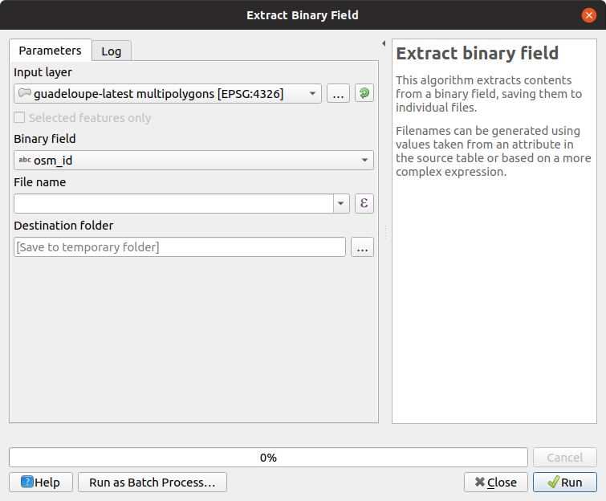Viewport: 606px width, 501px height.
Task: Browse destination folder with ellipsis button
Action: point(362,247)
